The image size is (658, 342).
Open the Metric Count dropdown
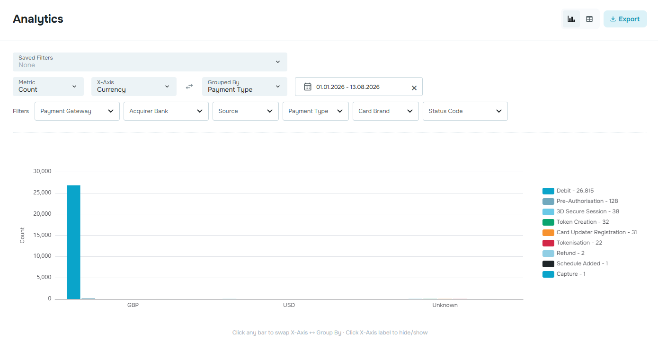tap(48, 87)
